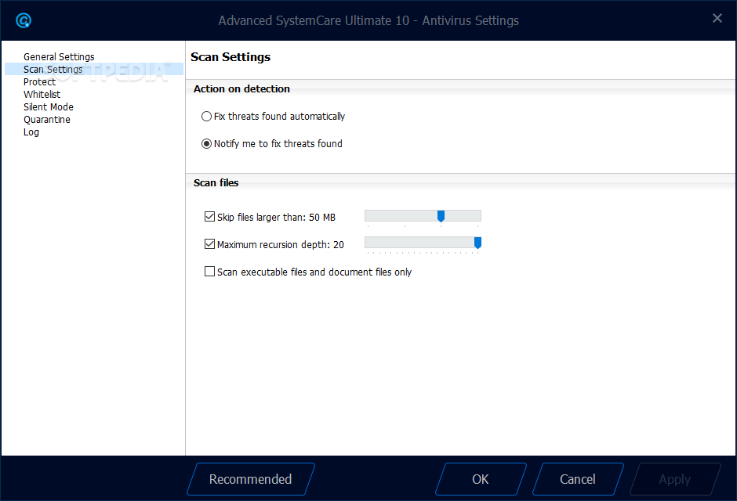The height and width of the screenshot is (501, 737).
Task: Click the Scan files section label
Action: pos(216,183)
